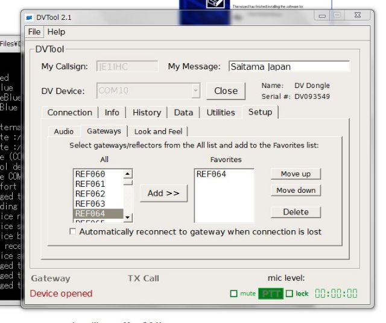Click the My Message text field

tap(289, 67)
